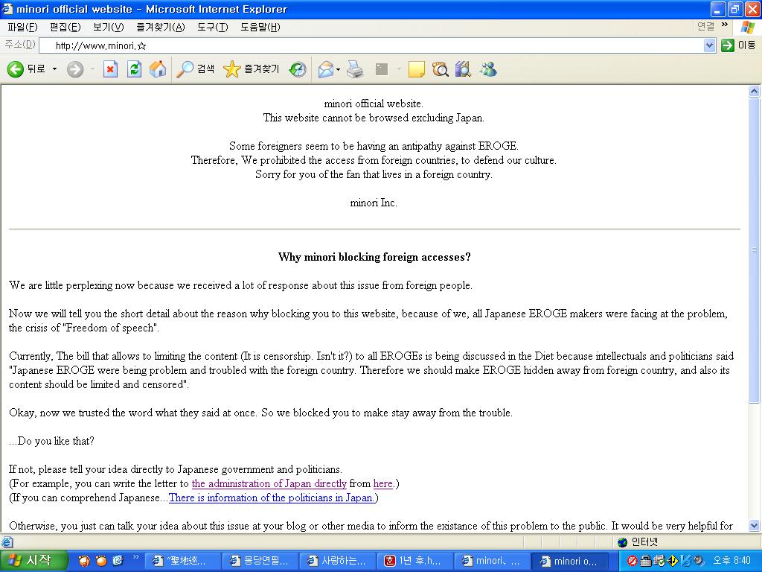This screenshot has height=572, width=762.
Task: Open the Messenger icon in toolbar
Action: pos(488,69)
